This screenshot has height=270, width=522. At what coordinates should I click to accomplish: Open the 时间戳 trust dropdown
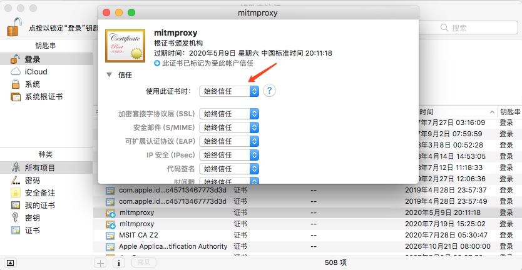point(229,181)
